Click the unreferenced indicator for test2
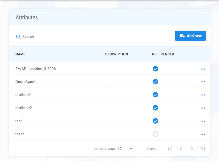This screenshot has width=219, height=161. click(x=155, y=134)
